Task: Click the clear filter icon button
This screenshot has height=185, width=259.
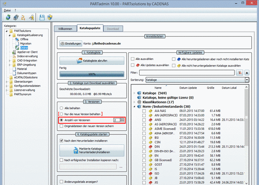Action: [x=240, y=73]
